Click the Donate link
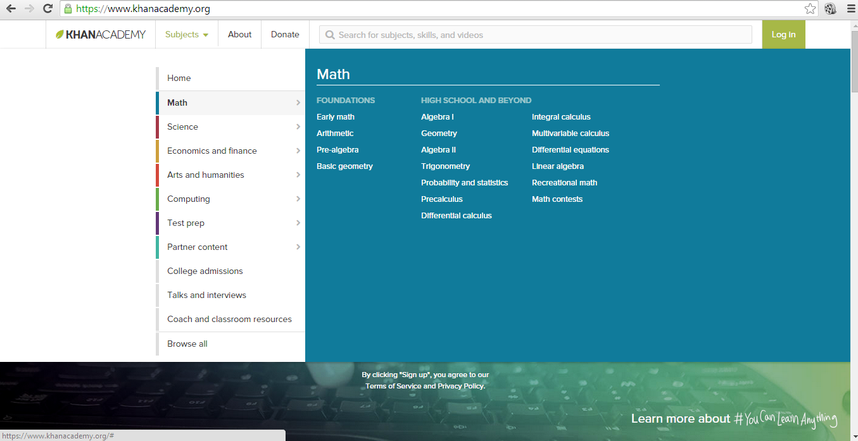The width and height of the screenshot is (858, 441). click(x=285, y=35)
